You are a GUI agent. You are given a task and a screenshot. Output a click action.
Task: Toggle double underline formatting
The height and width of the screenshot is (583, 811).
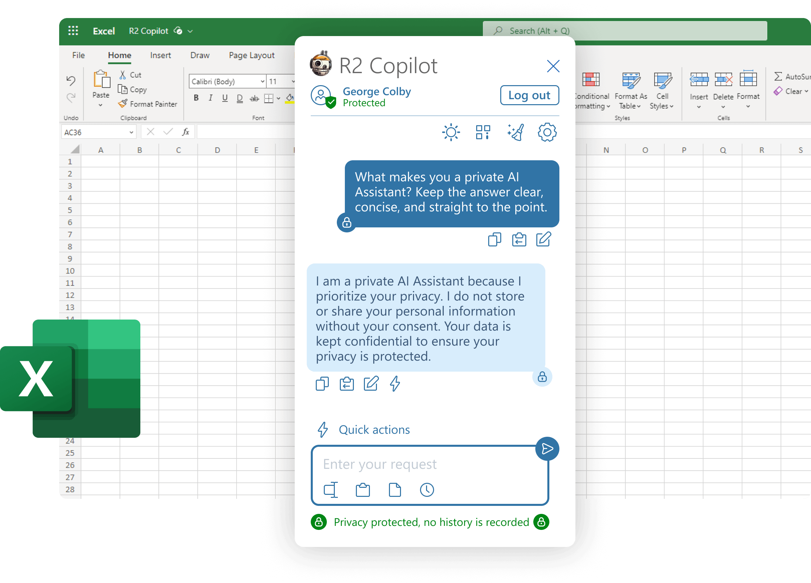(240, 98)
